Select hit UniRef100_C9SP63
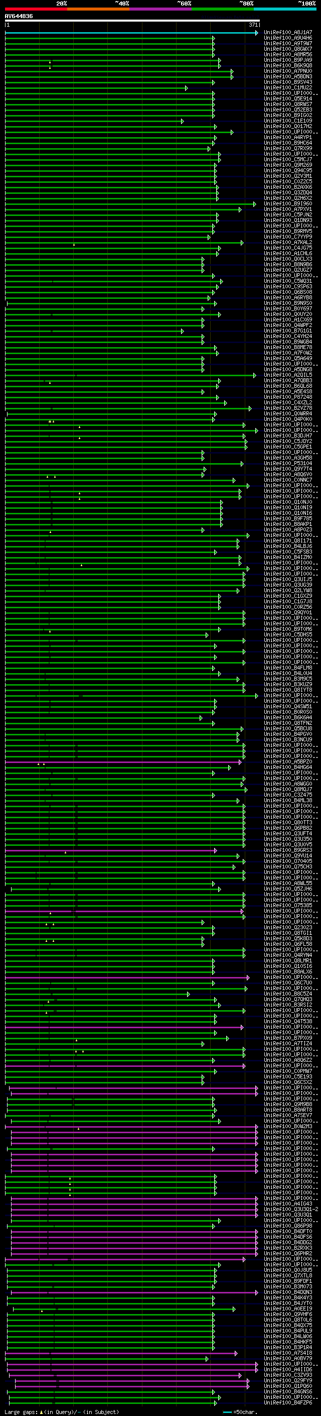The image size is (321, 1416). (x=288, y=286)
